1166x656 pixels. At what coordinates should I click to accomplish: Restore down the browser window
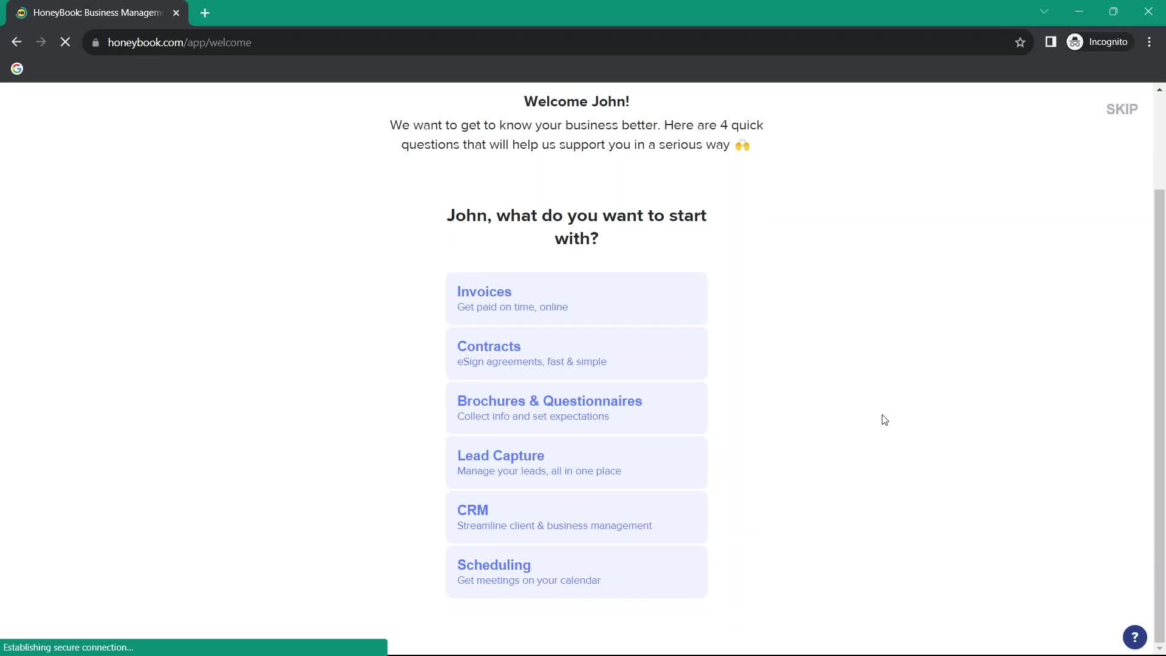1113,12
